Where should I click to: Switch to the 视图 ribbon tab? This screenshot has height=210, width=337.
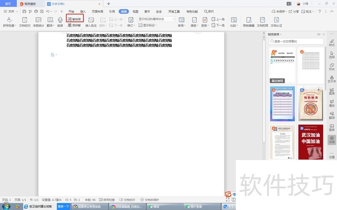point(135,11)
